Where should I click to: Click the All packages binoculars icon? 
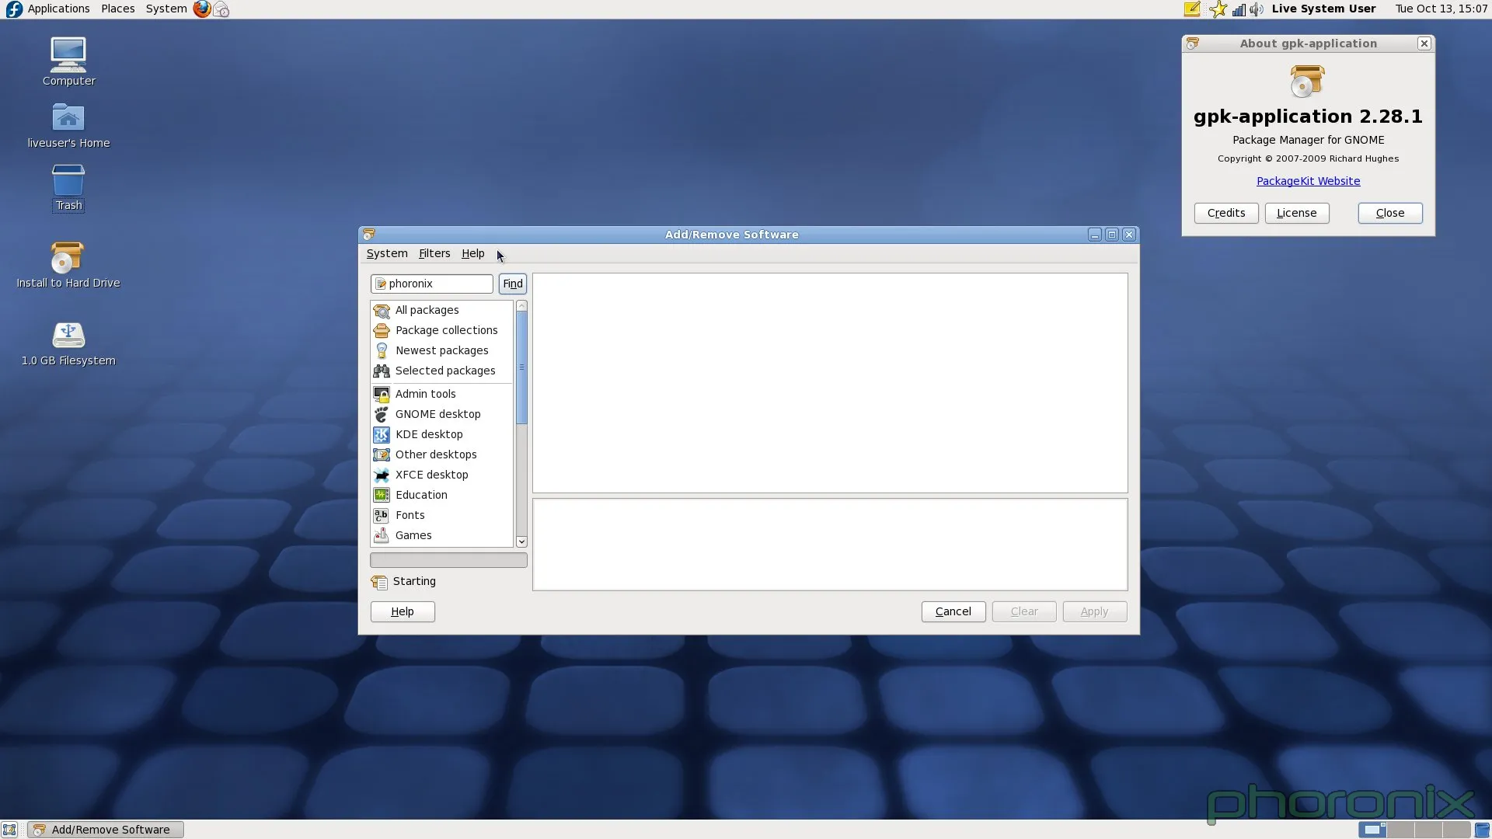tap(382, 311)
